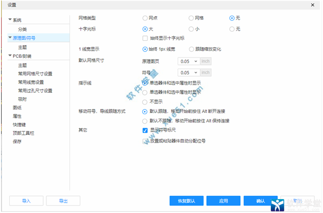The height and width of the screenshot is (213, 323).
Task: Select the PCB/封装 category label
Action: tap(22, 56)
